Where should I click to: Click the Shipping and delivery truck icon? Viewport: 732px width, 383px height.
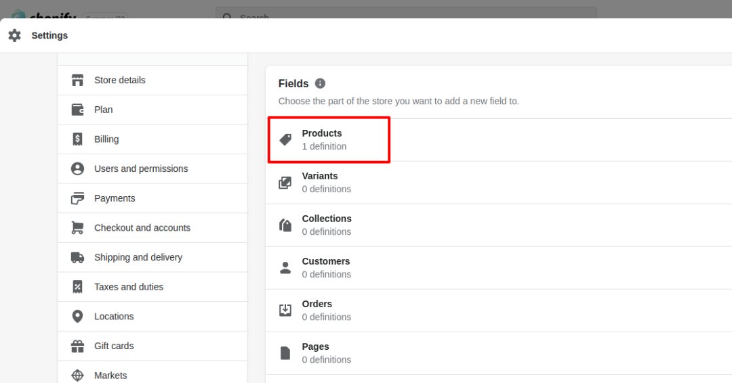point(77,257)
